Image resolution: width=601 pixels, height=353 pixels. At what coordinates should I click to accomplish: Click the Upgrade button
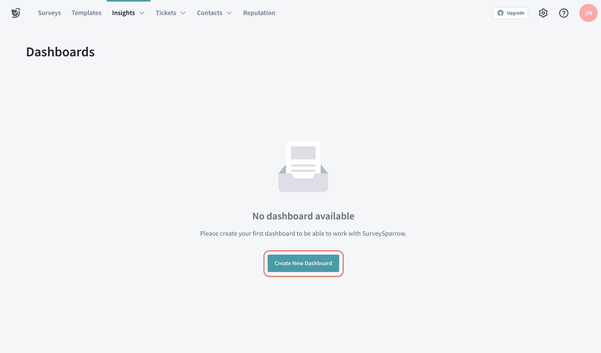[510, 13]
